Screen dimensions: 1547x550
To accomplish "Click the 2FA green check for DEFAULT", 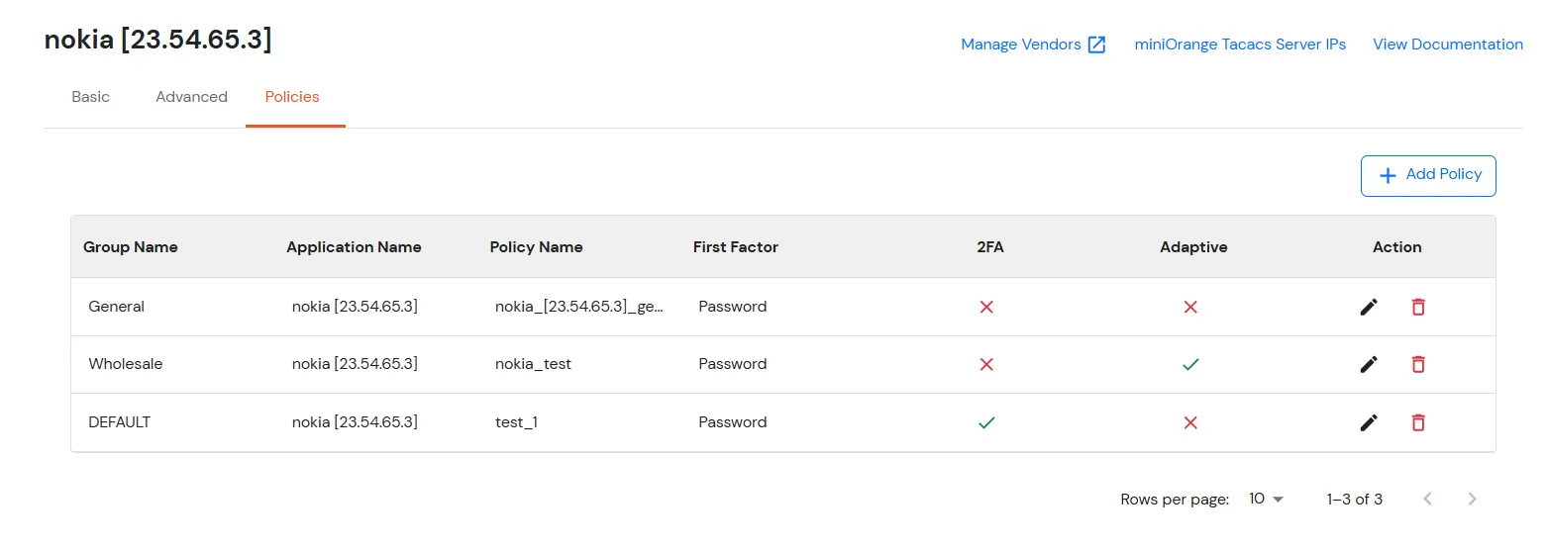I will click(x=986, y=422).
